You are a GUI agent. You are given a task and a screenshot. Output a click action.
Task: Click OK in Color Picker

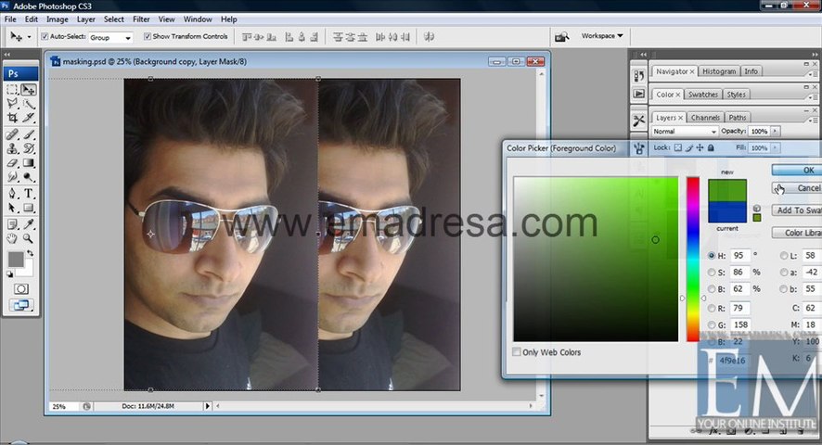(797, 170)
